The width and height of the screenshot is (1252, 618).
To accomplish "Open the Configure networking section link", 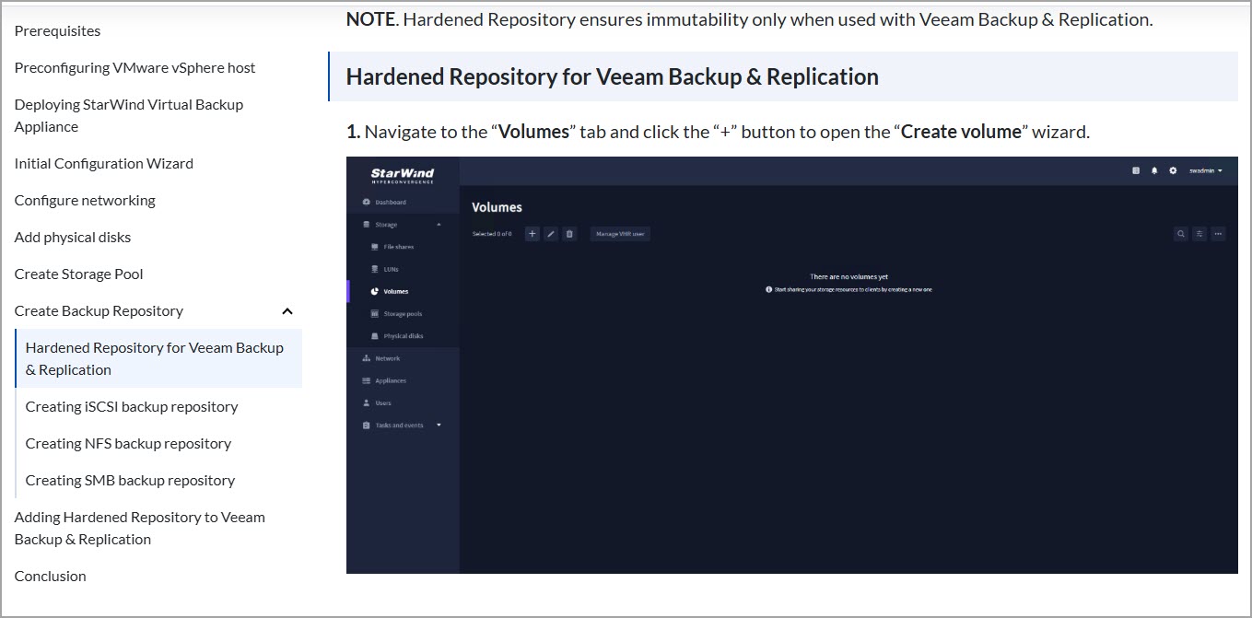I will (85, 200).
